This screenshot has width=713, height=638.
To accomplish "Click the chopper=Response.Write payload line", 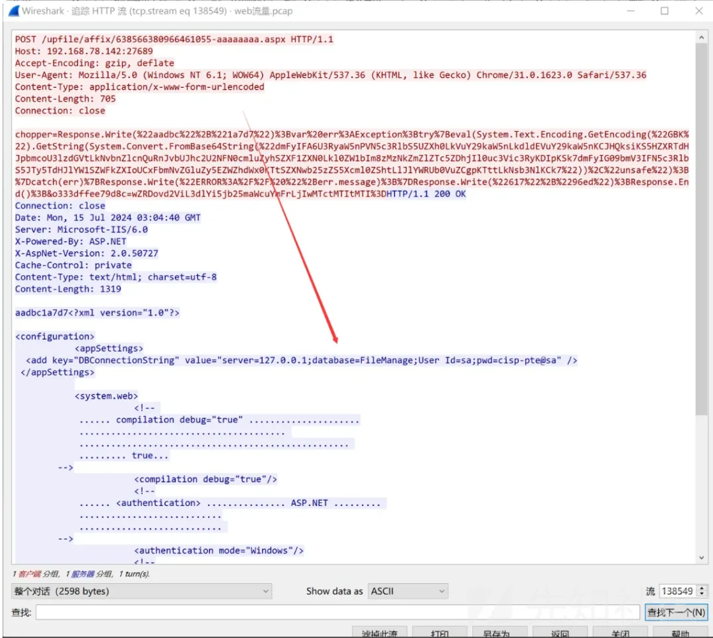I will point(352,135).
